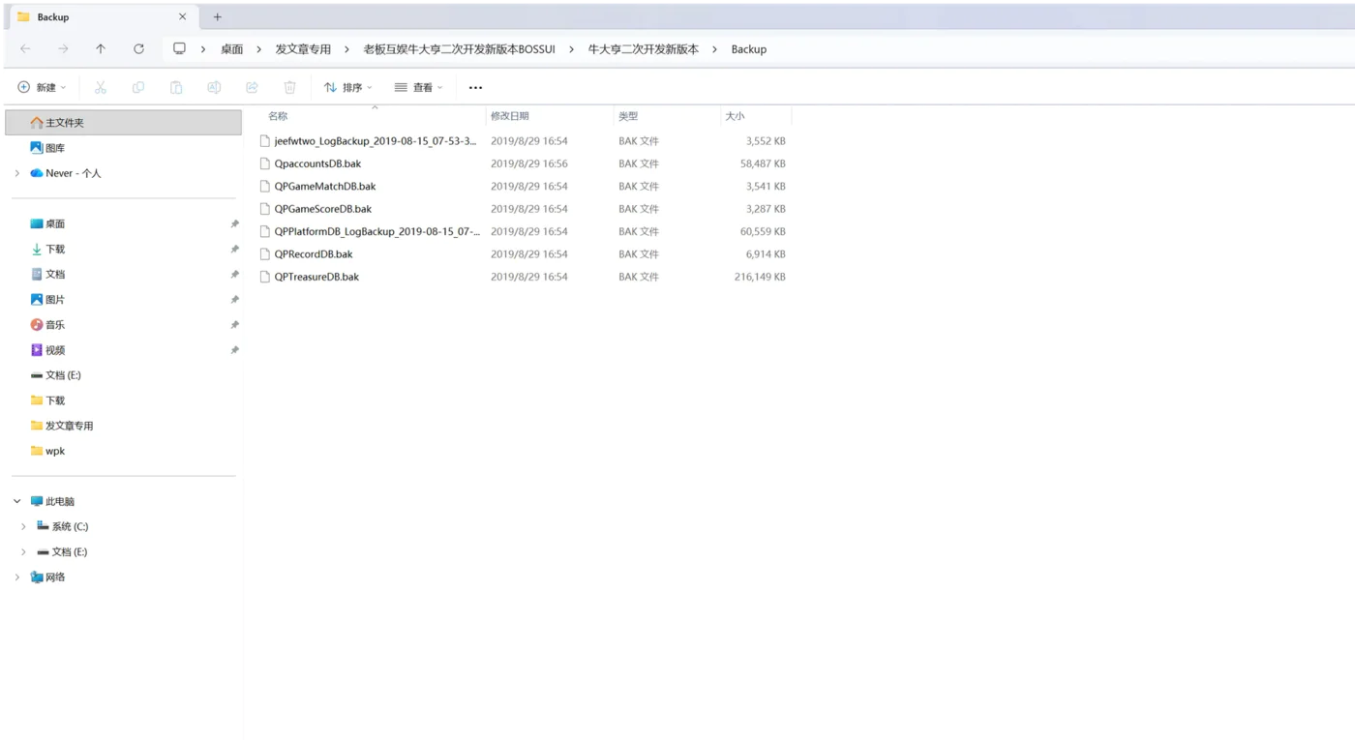Click 老板互娱牛大亨二次开发新版本BOSSUI breadcrumb
The image size is (1355, 740).
pyautogui.click(x=460, y=49)
